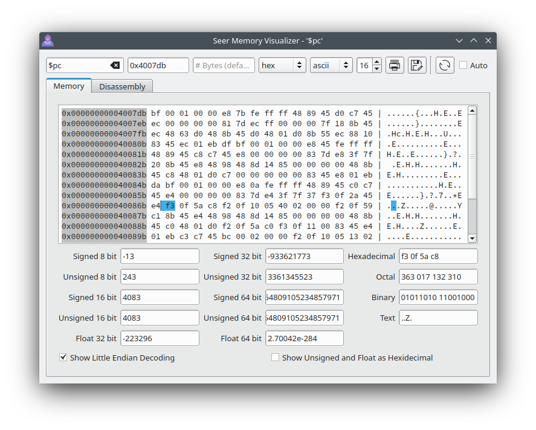
Task: Click the Binary value field
Action: pyautogui.click(x=438, y=297)
